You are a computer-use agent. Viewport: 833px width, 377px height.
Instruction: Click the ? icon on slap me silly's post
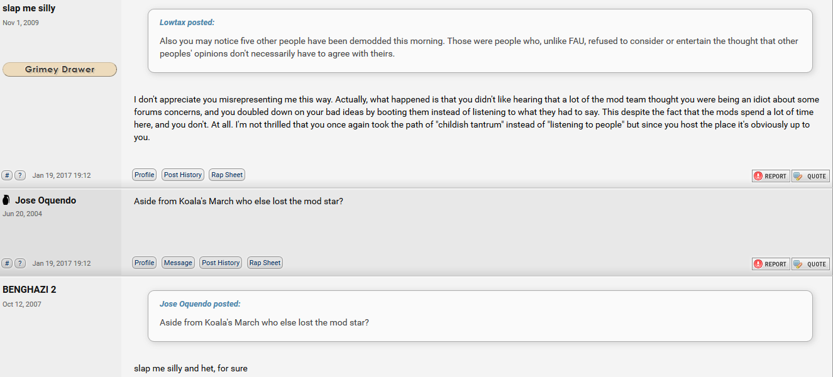point(20,175)
